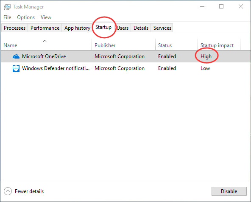Screen dimensions: 251x202
Task: Click the Disable button
Action: coord(229,191)
